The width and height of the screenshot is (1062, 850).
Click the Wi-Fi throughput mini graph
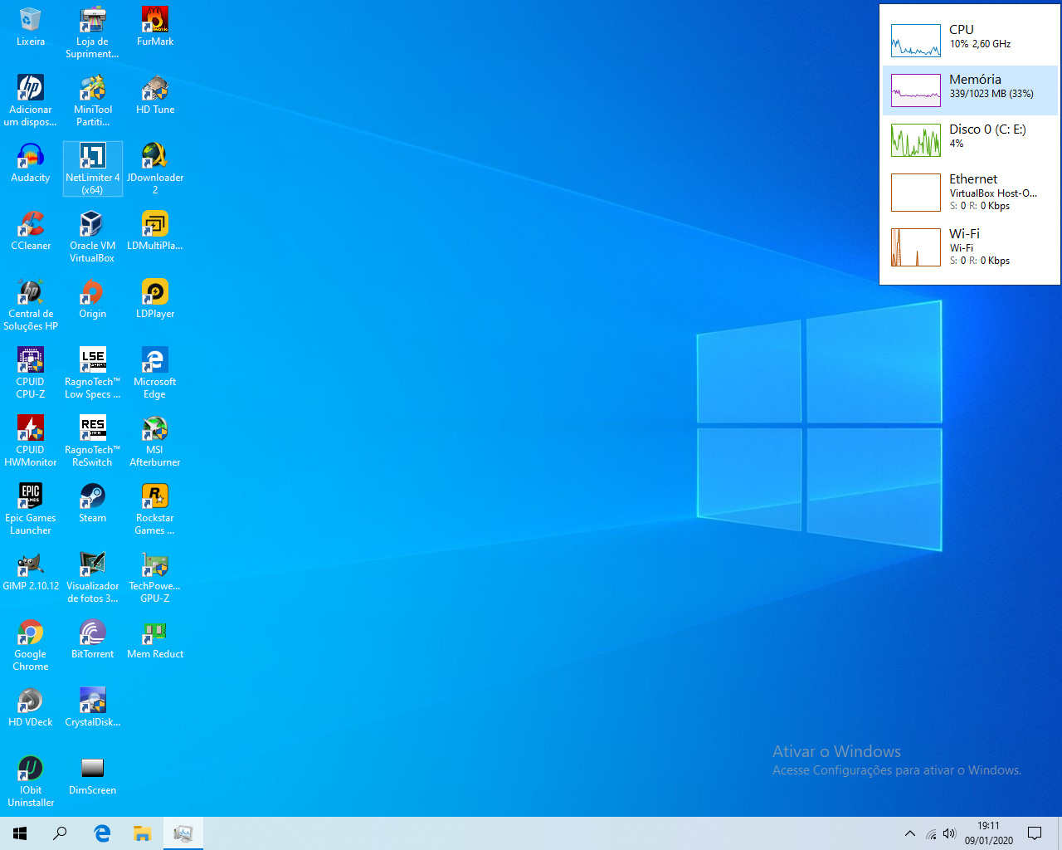click(916, 247)
